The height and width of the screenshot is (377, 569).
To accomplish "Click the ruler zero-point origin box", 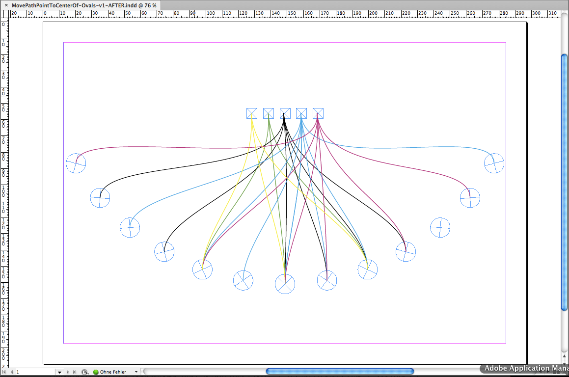I will 4,14.
